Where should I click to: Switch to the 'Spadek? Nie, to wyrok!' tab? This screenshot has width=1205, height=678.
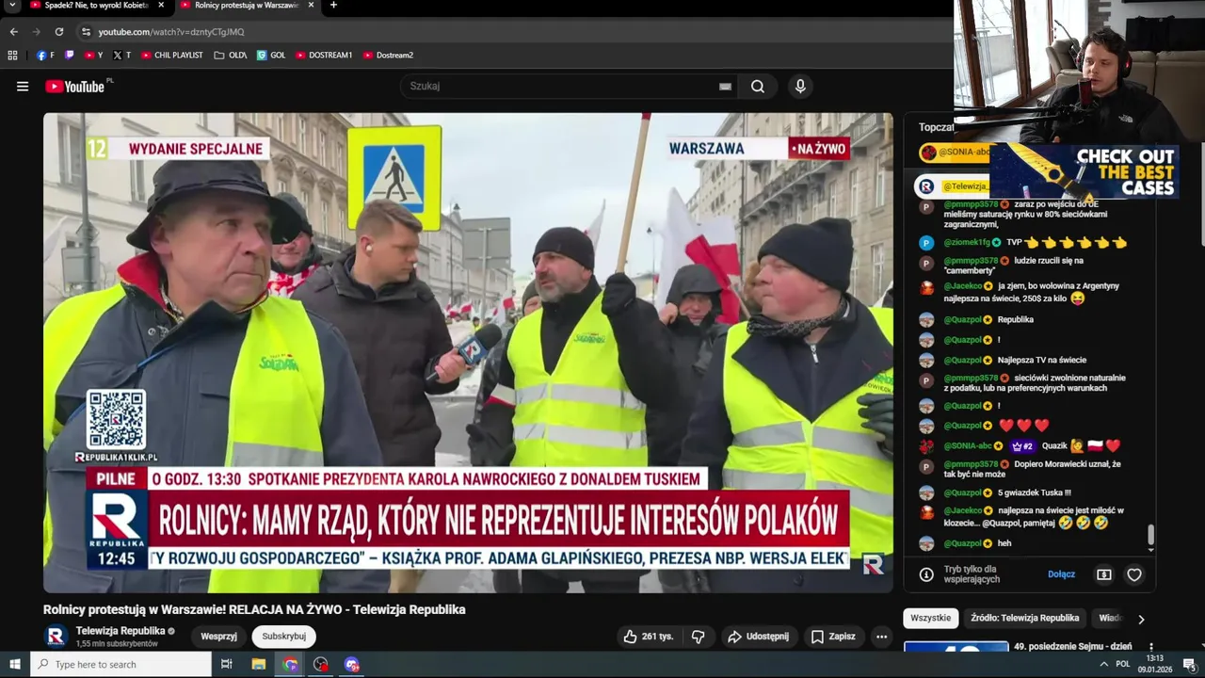[x=89, y=6]
